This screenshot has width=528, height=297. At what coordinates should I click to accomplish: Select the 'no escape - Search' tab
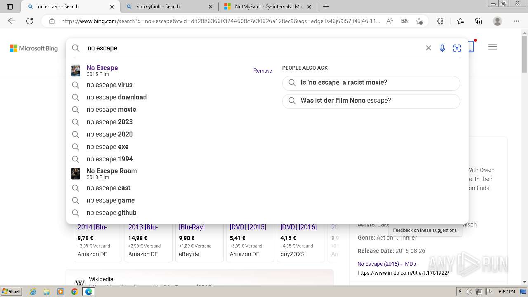coord(70,7)
